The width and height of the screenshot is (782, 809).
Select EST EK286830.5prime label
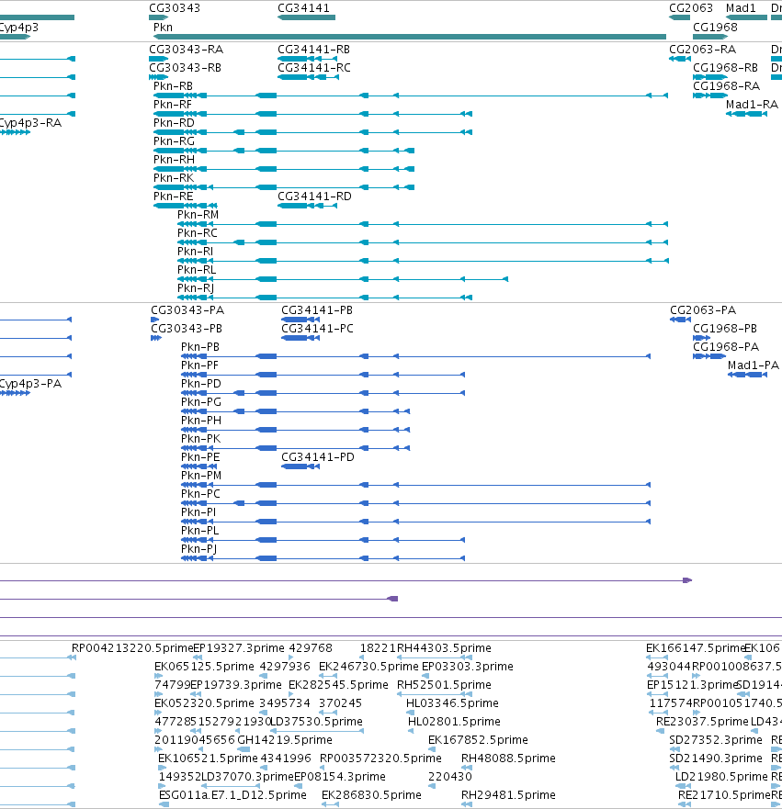(371, 794)
